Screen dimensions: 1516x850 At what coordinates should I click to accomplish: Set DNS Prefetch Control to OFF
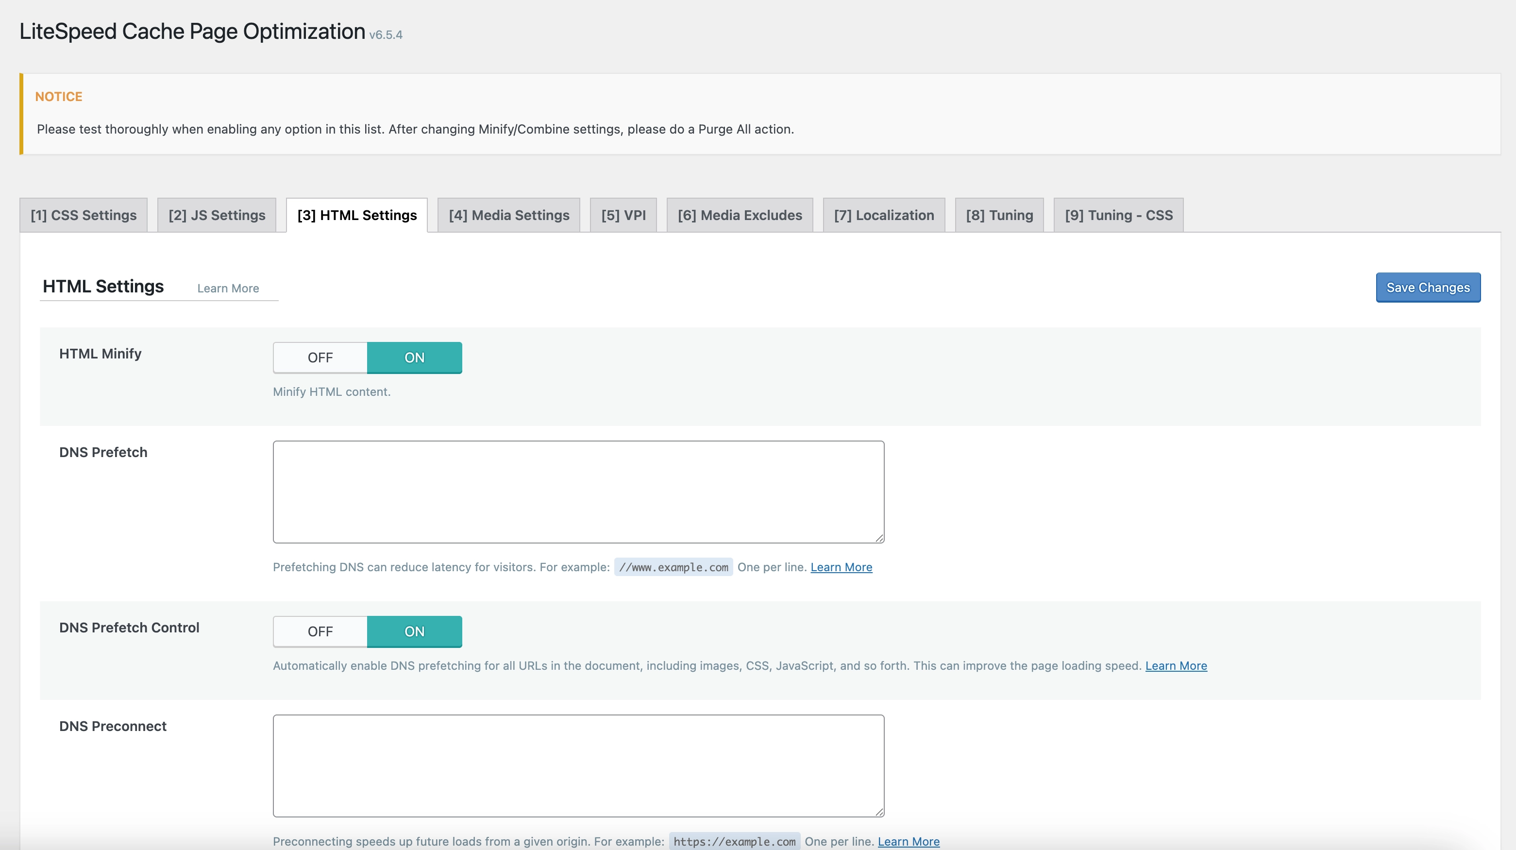click(x=320, y=631)
